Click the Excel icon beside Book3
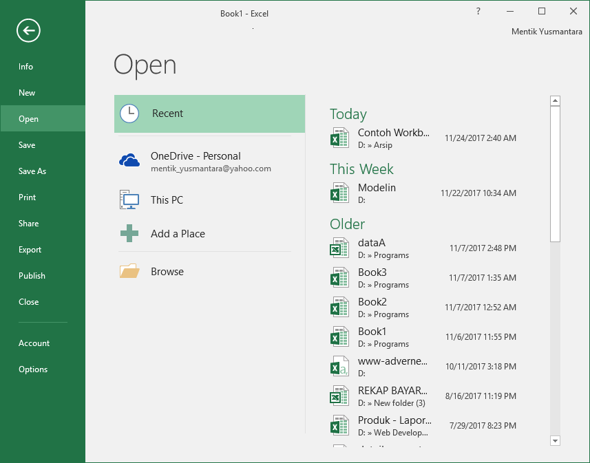Viewport: 590px width, 463px height. tap(339, 277)
